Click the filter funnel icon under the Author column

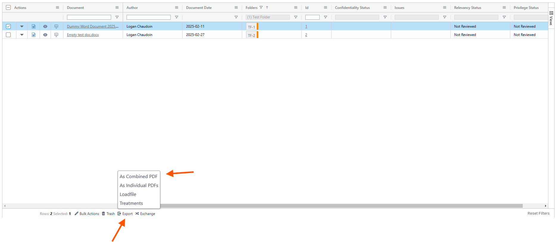177,17
